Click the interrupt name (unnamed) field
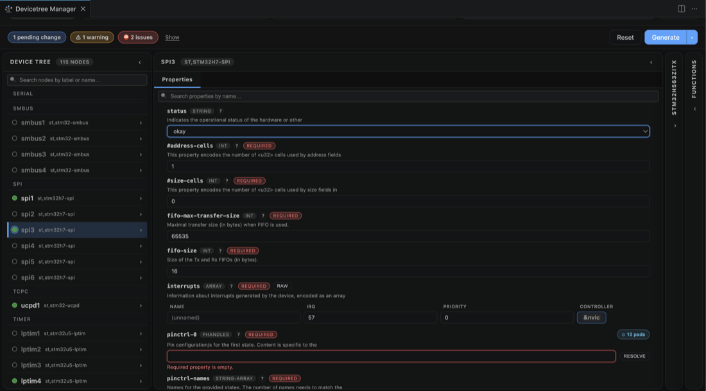The width and height of the screenshot is (706, 391). 233,318
